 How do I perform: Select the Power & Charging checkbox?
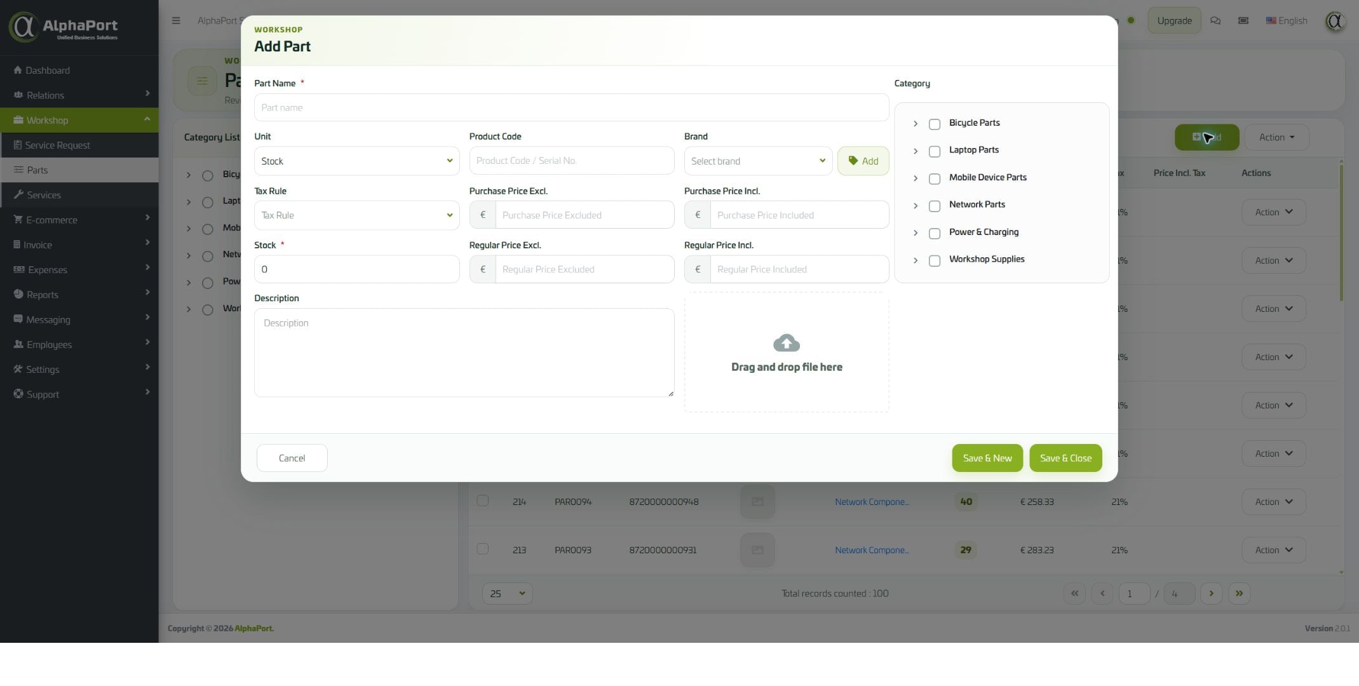tap(935, 233)
